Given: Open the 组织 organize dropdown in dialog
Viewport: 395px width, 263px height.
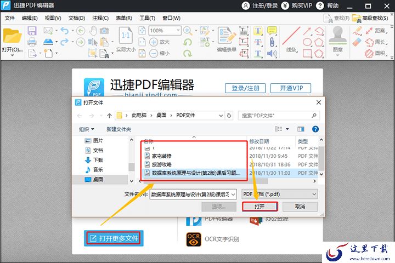Looking at the screenshot, I should pos(87,129).
